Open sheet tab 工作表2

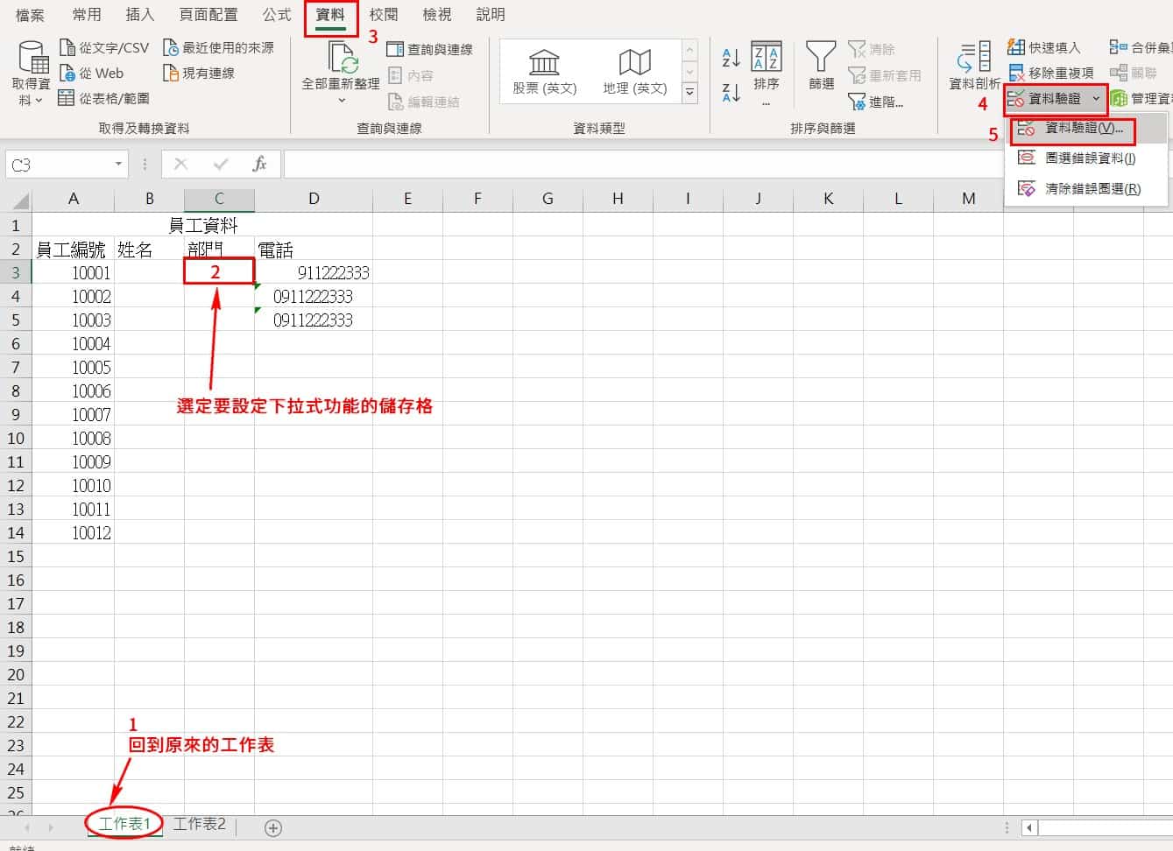tap(199, 824)
